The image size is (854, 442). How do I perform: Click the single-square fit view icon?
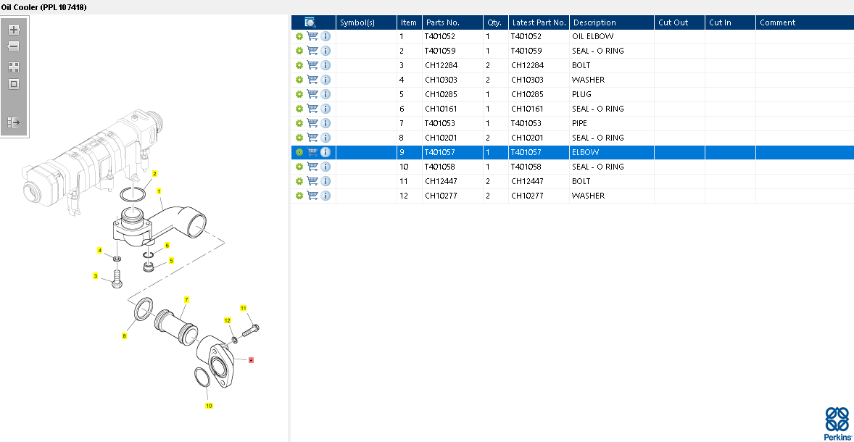14,84
